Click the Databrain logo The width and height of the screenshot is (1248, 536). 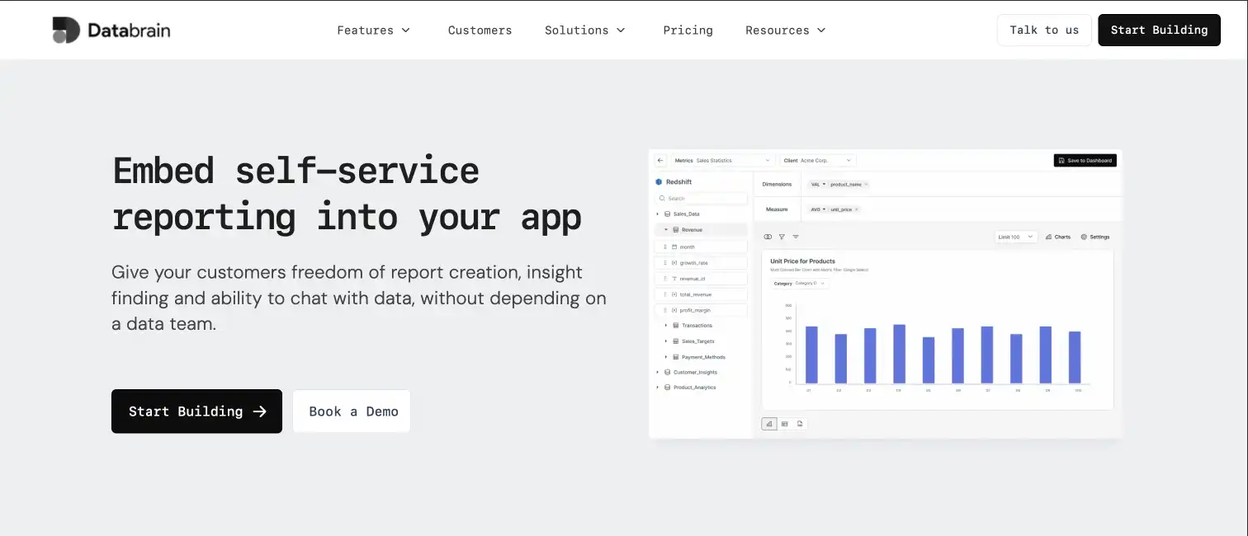(x=111, y=31)
